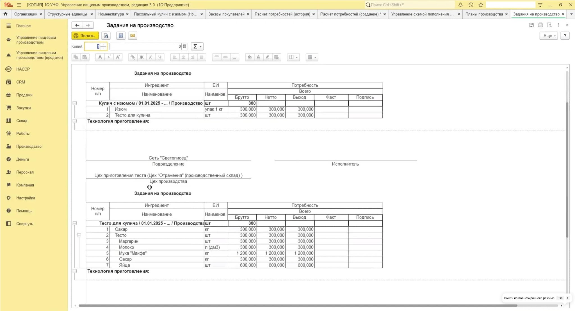Toggle italic formatting (К) in the toolbar
575x311 pixels.
pos(150,57)
